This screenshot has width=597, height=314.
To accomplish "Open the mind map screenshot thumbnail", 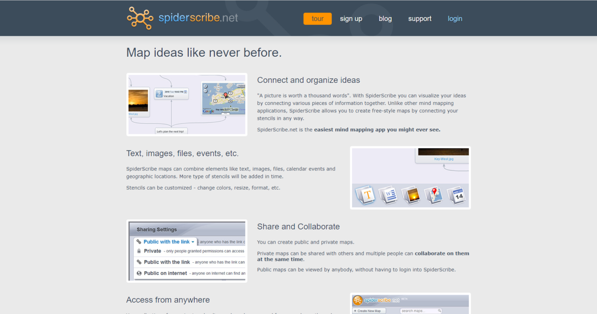I will click(187, 104).
